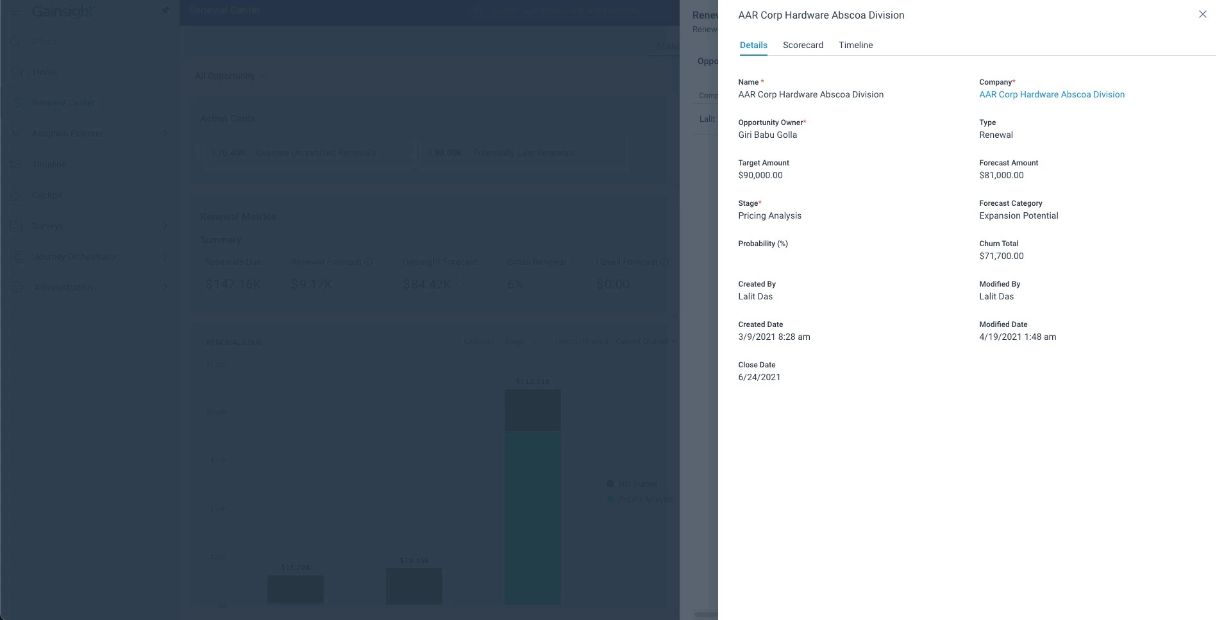
Task: Click the Renewal Center dollar icon
Action: coord(17,103)
